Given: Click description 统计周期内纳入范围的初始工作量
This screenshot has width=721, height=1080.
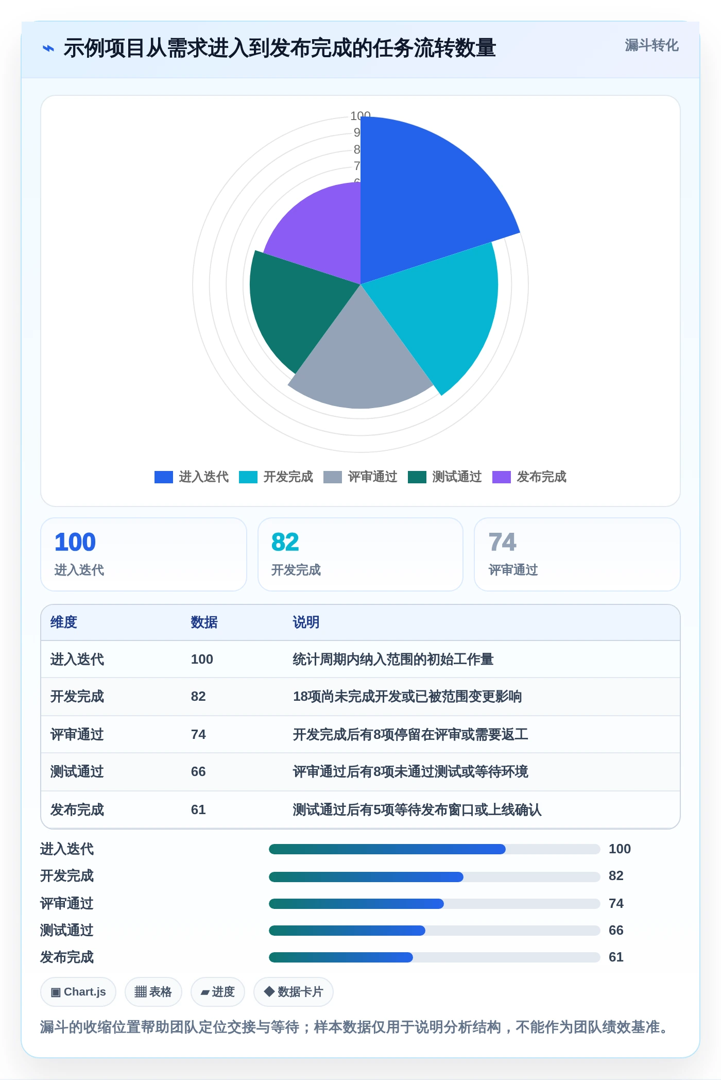Looking at the screenshot, I should [x=393, y=660].
